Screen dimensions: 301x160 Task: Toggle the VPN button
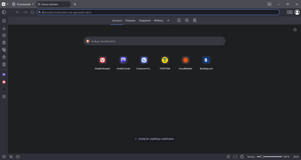click(x=290, y=12)
